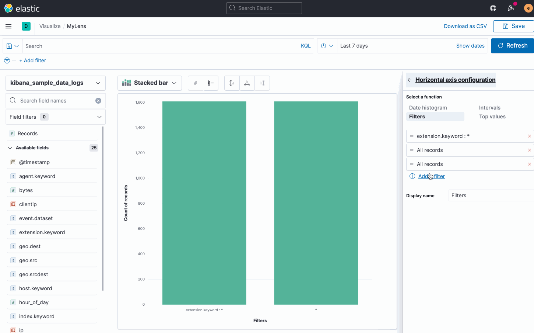Open the news feed party icon
Screen dimensions: 534x333
510,8
